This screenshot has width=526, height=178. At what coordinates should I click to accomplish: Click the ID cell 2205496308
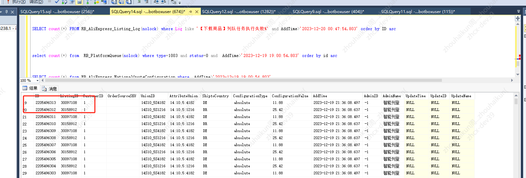[x=46, y=138]
